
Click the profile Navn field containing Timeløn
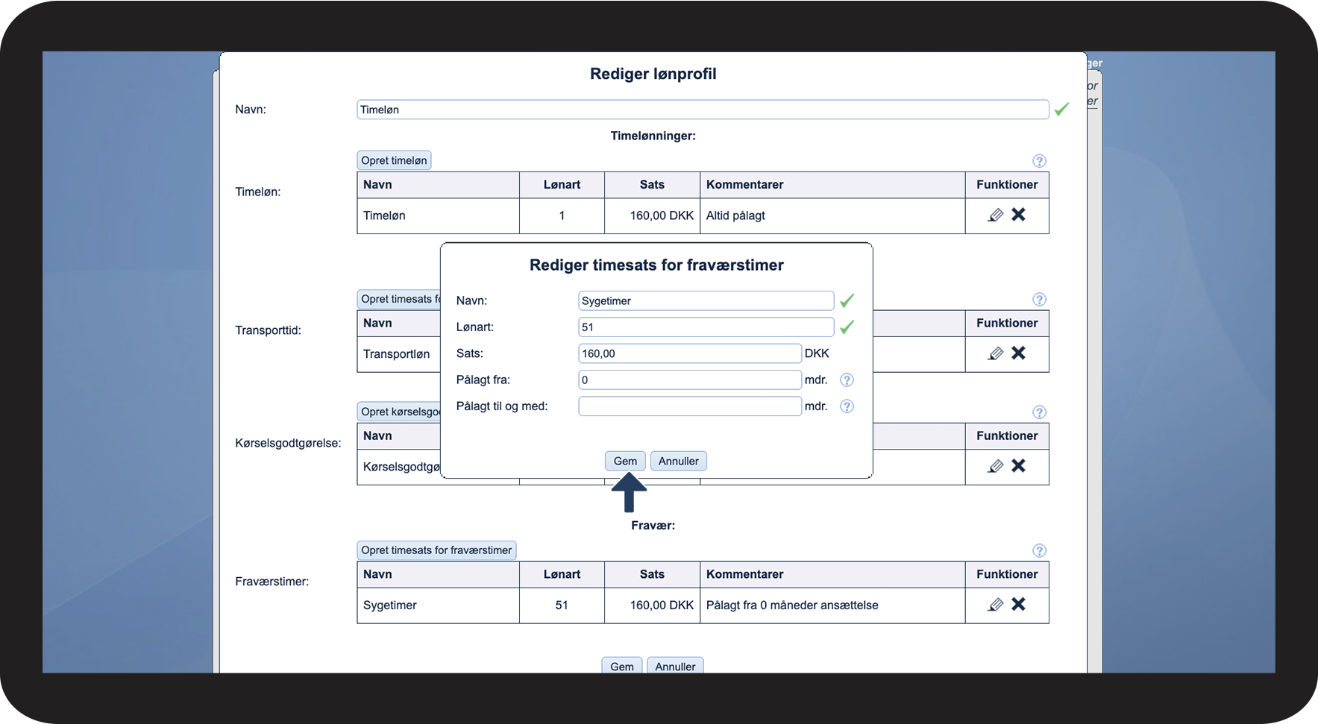tap(702, 110)
